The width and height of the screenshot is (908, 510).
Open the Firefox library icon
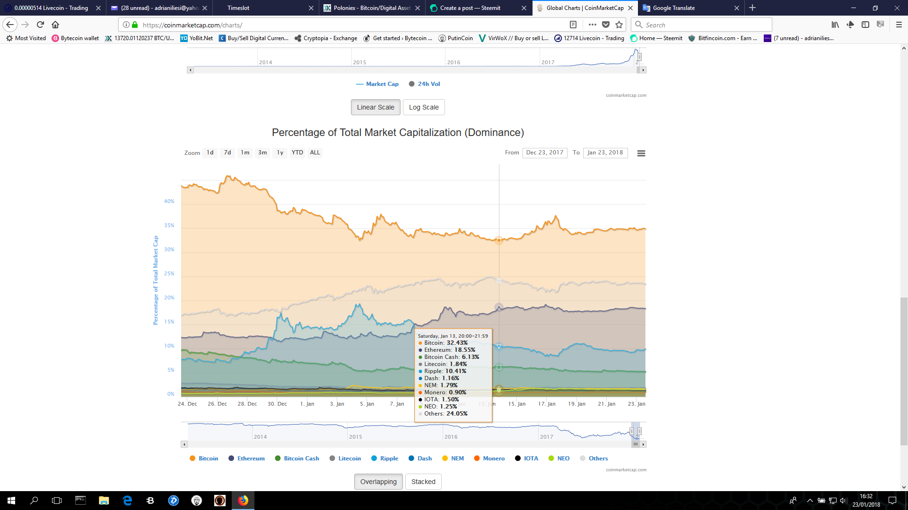(x=835, y=25)
